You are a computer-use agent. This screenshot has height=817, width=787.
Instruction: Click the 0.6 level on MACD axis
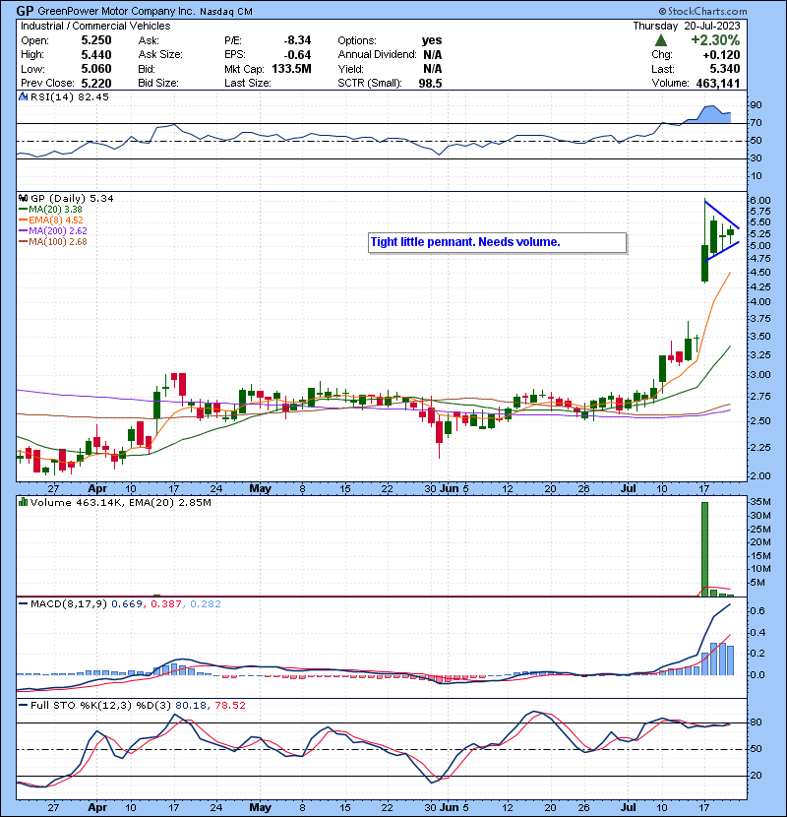click(757, 610)
